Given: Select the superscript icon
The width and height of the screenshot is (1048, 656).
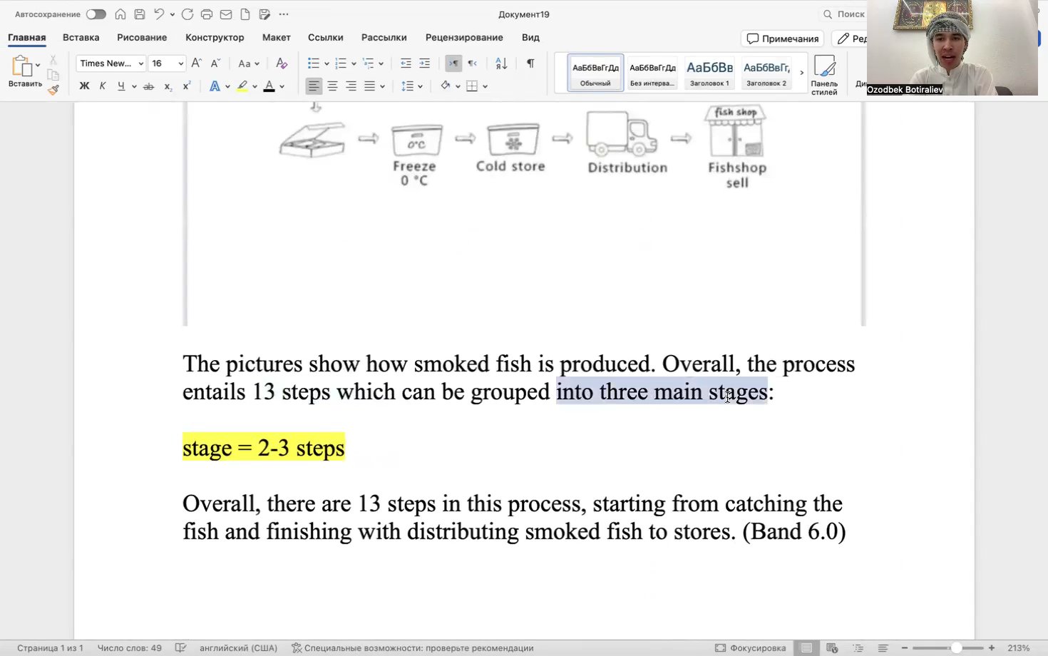Looking at the screenshot, I should 187,86.
